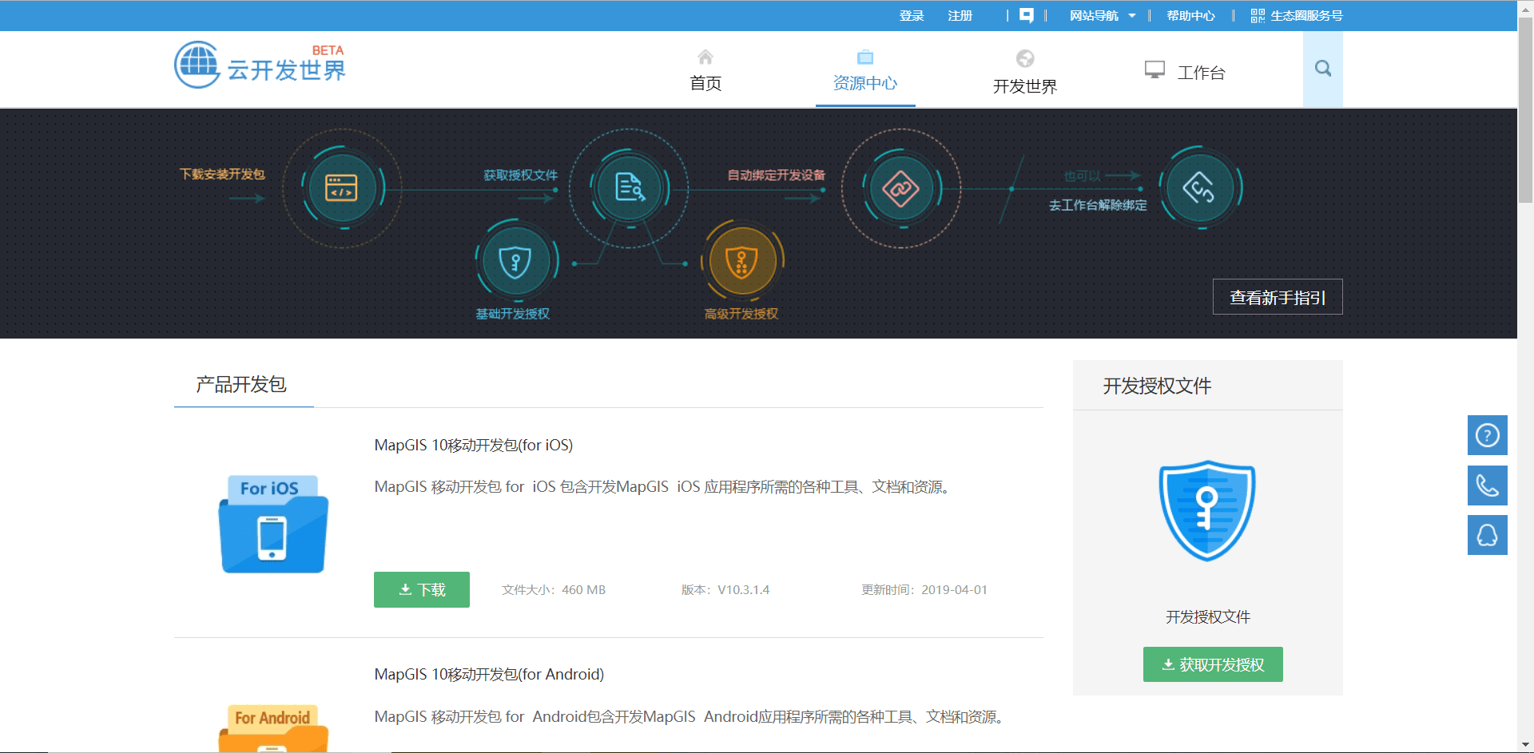Click the monitor icon beside 工作台
The width and height of the screenshot is (1534, 753).
pyautogui.click(x=1154, y=70)
